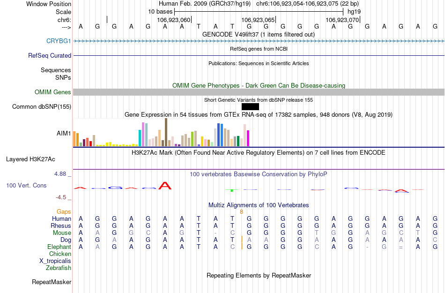
Task: Click the Window Position label
Action: point(49,4)
